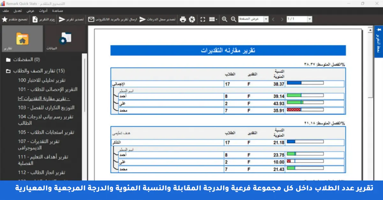Click the تصحيح متقدم star icon
The height and width of the screenshot is (200, 383).
pyautogui.click(x=4, y=19)
